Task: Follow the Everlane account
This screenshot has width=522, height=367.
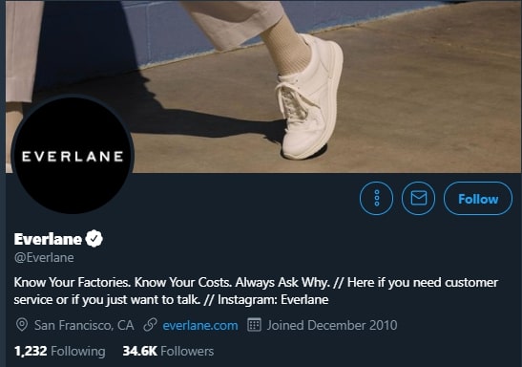Action: tap(478, 199)
